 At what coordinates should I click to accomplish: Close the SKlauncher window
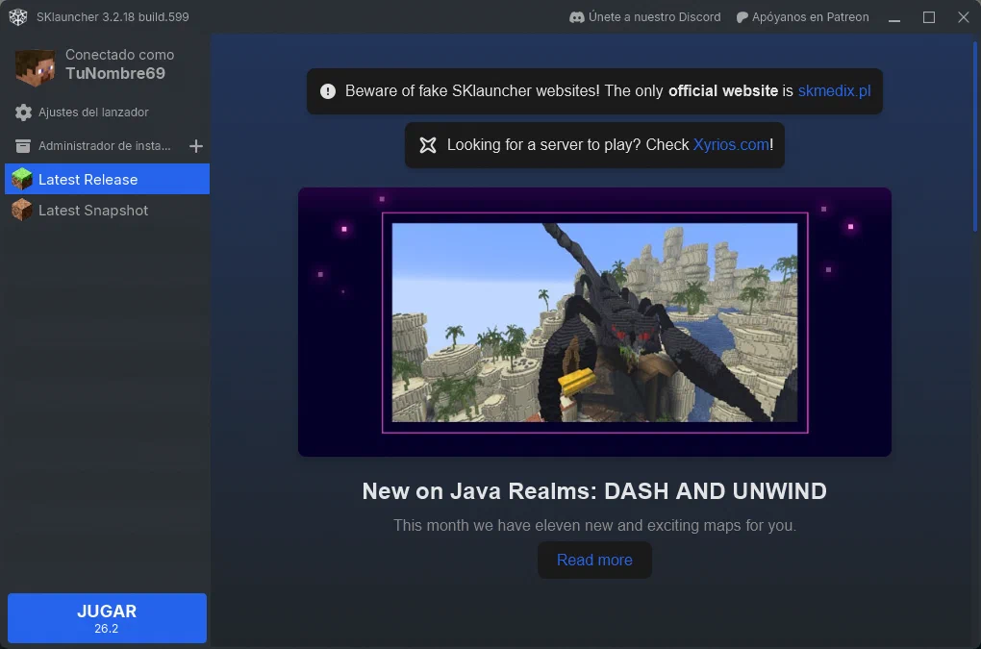click(964, 17)
